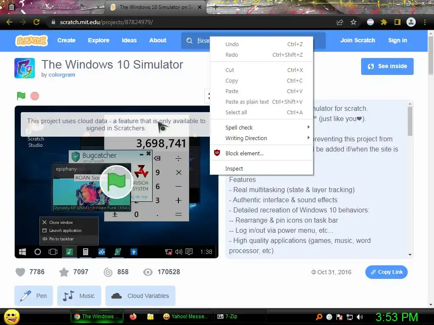The image size is (434, 325).
Task: Click the orange search tray icon
Action: pos(319,317)
